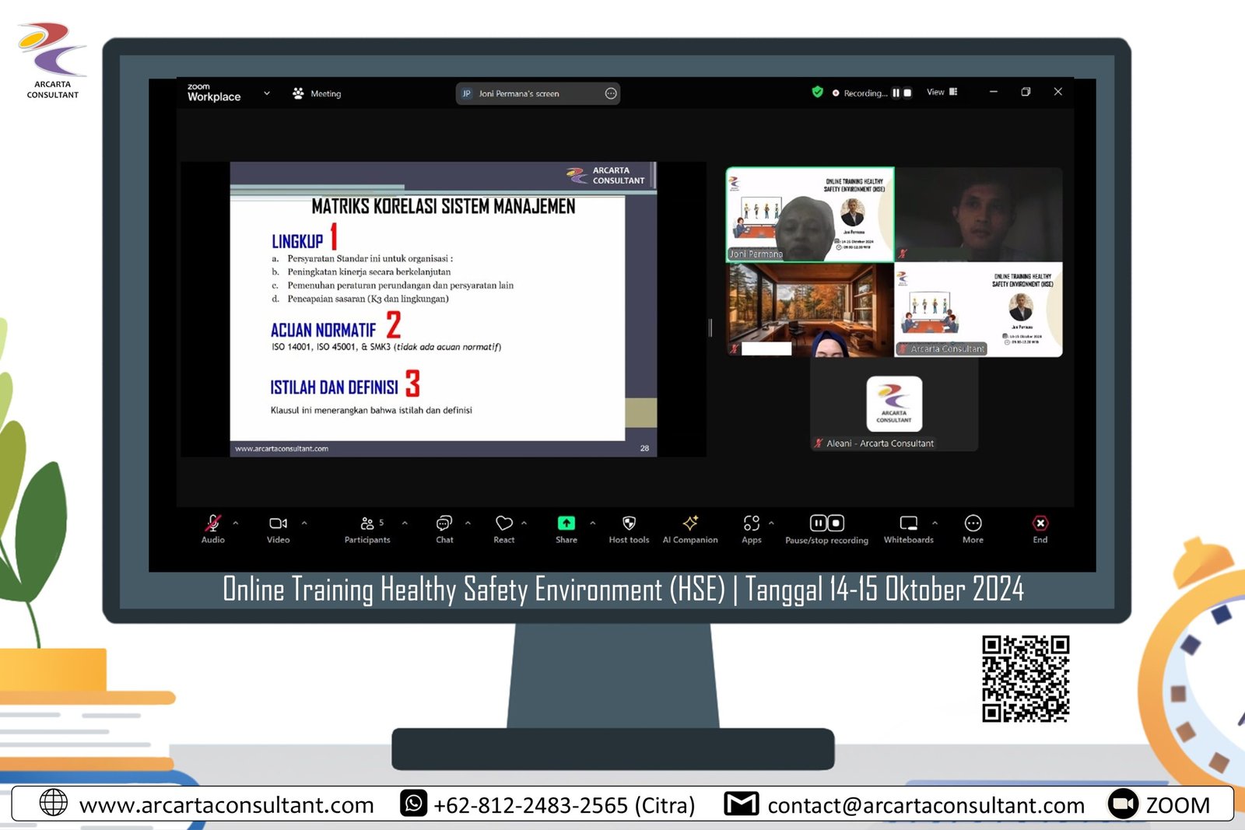Open the View layout menu
1245x830 pixels.
tap(942, 92)
